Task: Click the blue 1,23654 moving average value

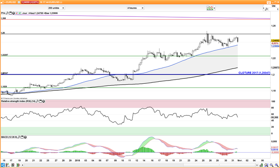Action: click(275, 46)
